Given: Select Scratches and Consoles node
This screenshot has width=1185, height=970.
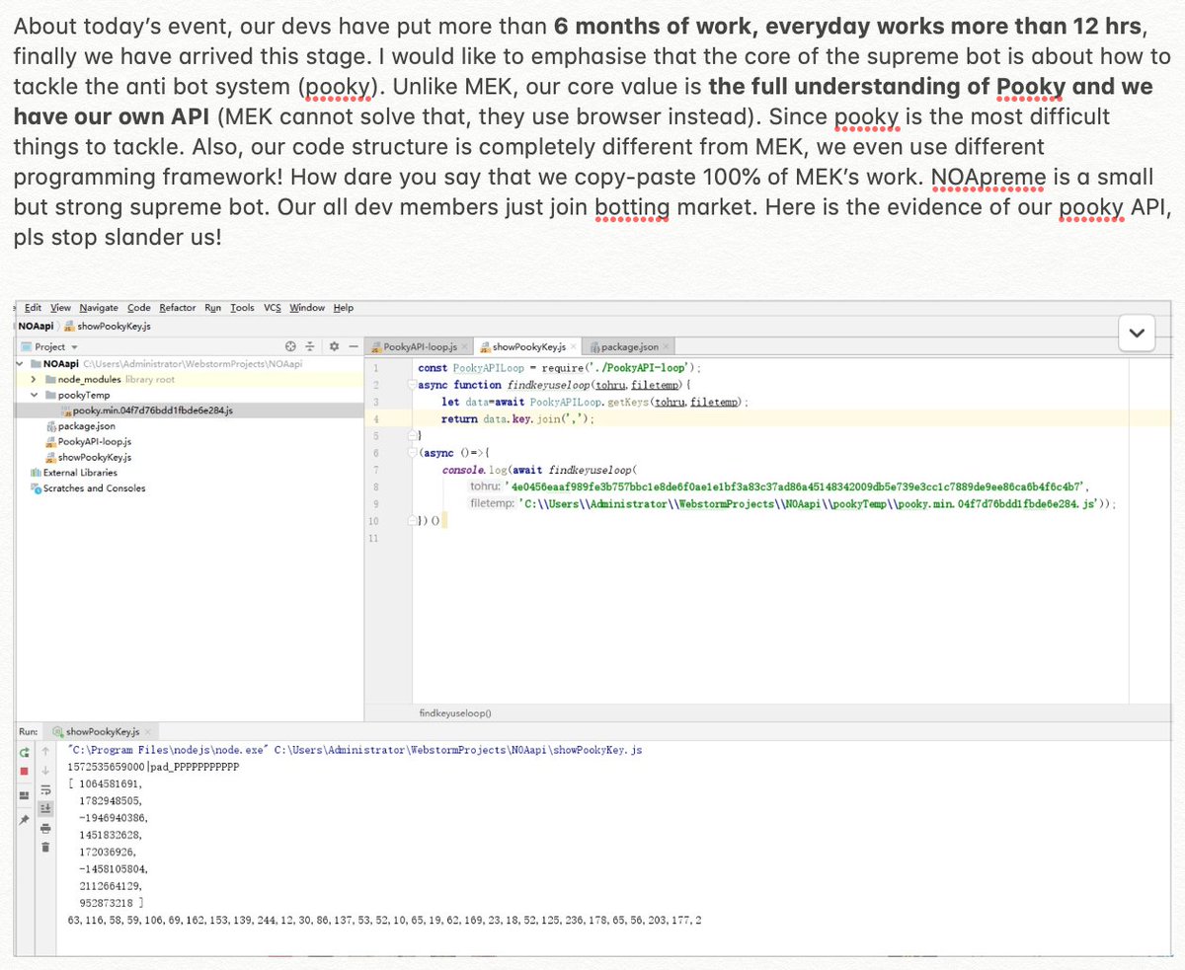Looking at the screenshot, I should coord(87,488).
